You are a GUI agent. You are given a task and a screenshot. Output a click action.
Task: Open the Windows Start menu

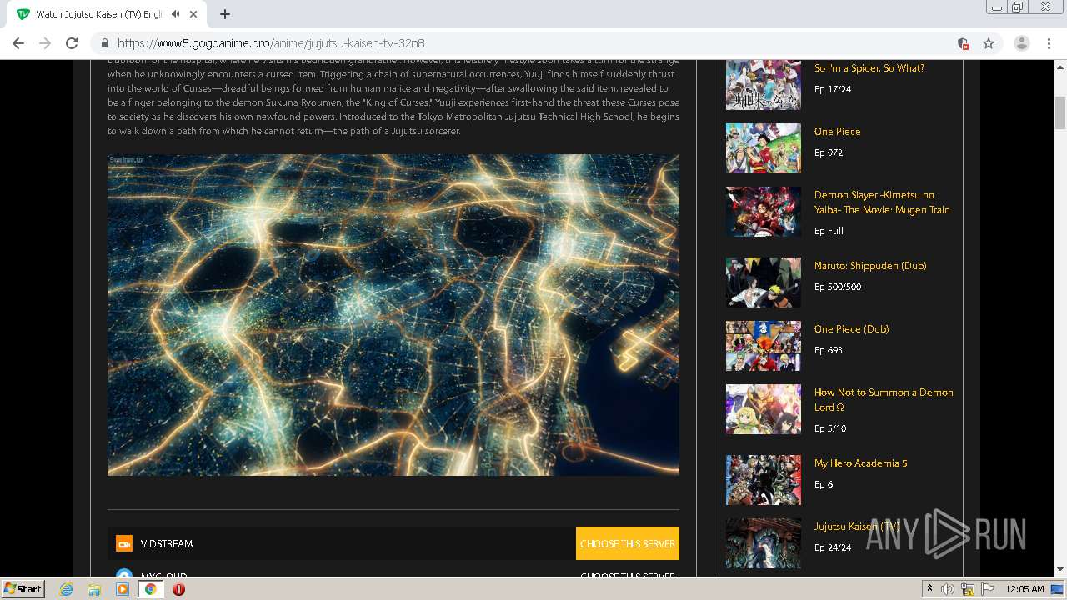[23, 588]
